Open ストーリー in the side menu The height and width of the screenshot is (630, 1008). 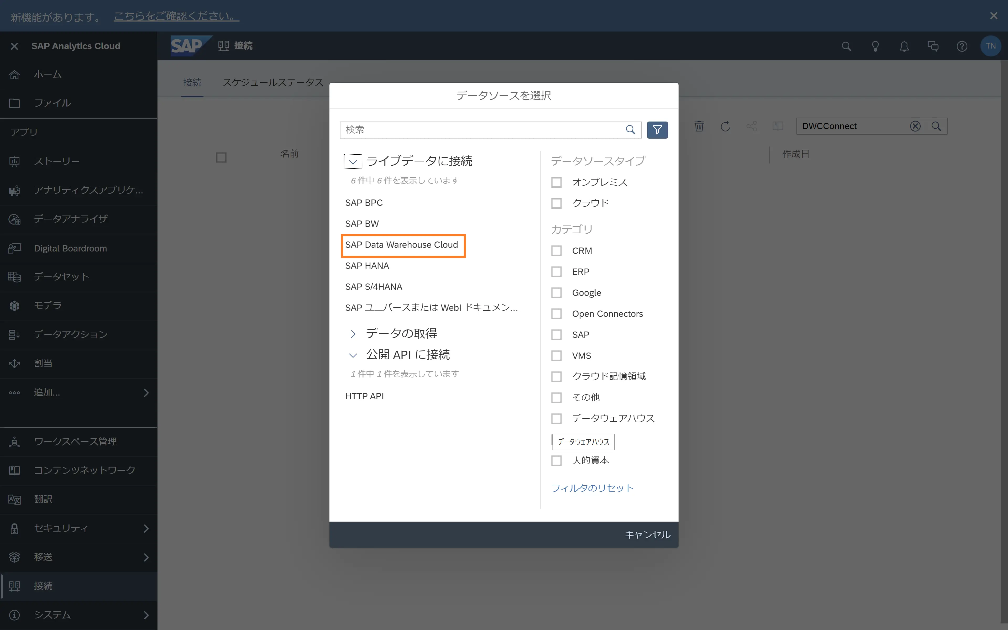pyautogui.click(x=79, y=161)
